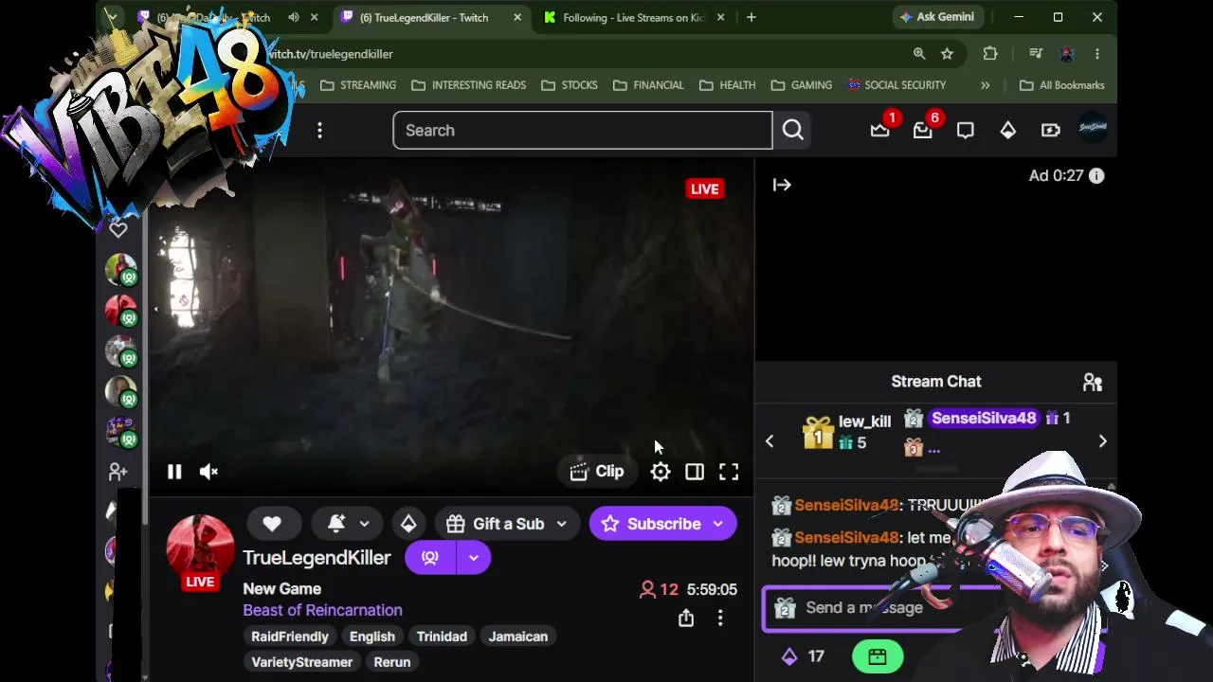
Task: Toggle fullscreen on the player
Action: pos(729,472)
